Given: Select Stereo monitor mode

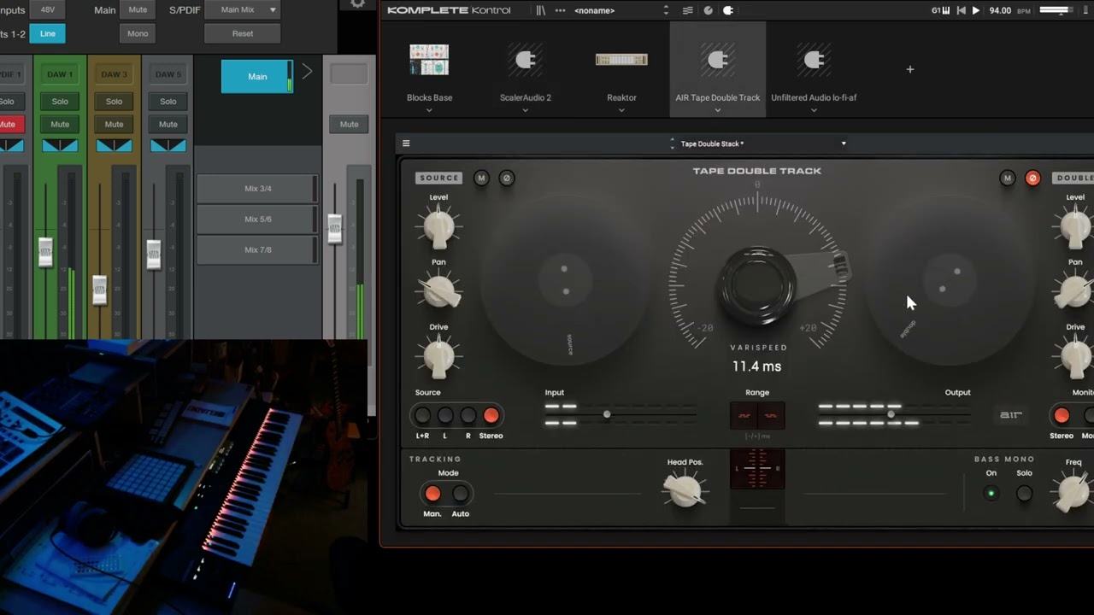Looking at the screenshot, I should click(1062, 416).
